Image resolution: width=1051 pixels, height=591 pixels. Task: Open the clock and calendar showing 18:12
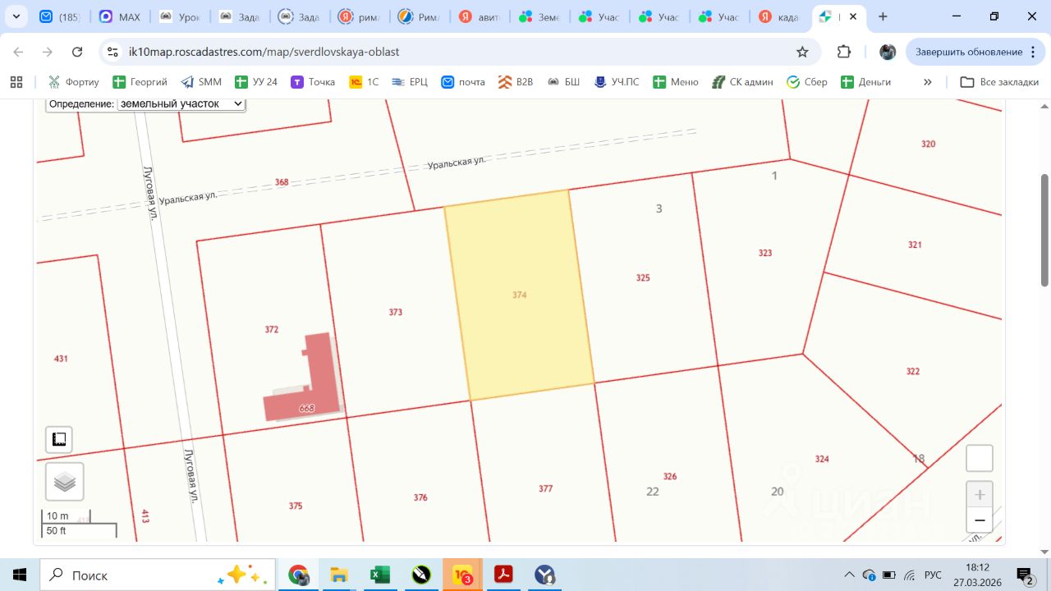click(x=978, y=575)
